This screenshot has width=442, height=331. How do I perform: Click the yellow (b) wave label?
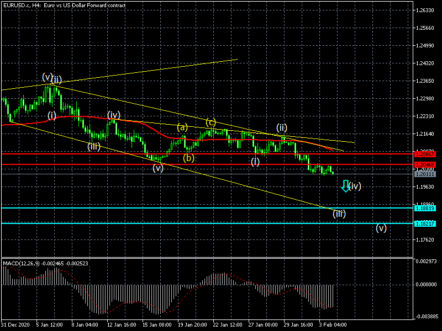coord(188,158)
